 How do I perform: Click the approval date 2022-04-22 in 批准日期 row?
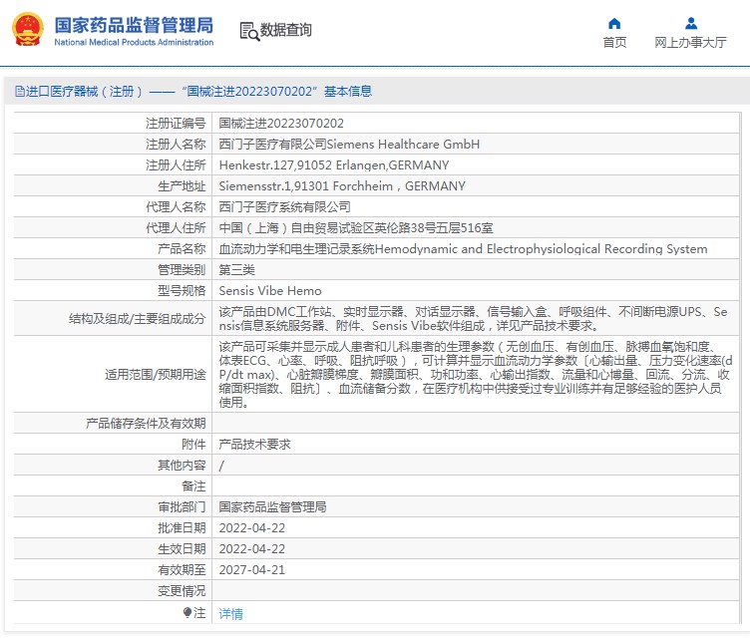[251, 528]
